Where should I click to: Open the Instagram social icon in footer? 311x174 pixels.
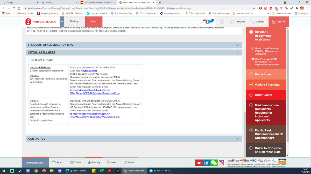click(x=221, y=163)
